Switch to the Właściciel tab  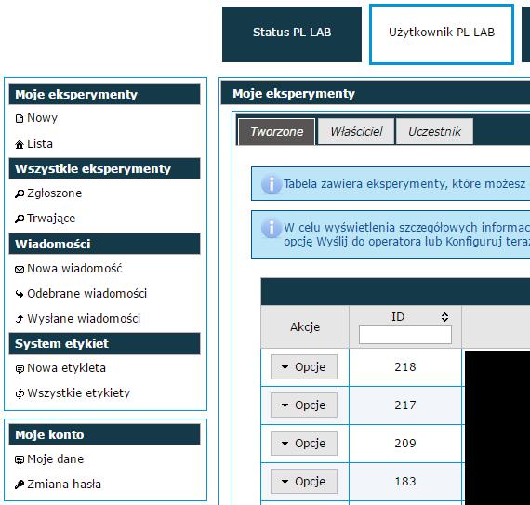356,131
